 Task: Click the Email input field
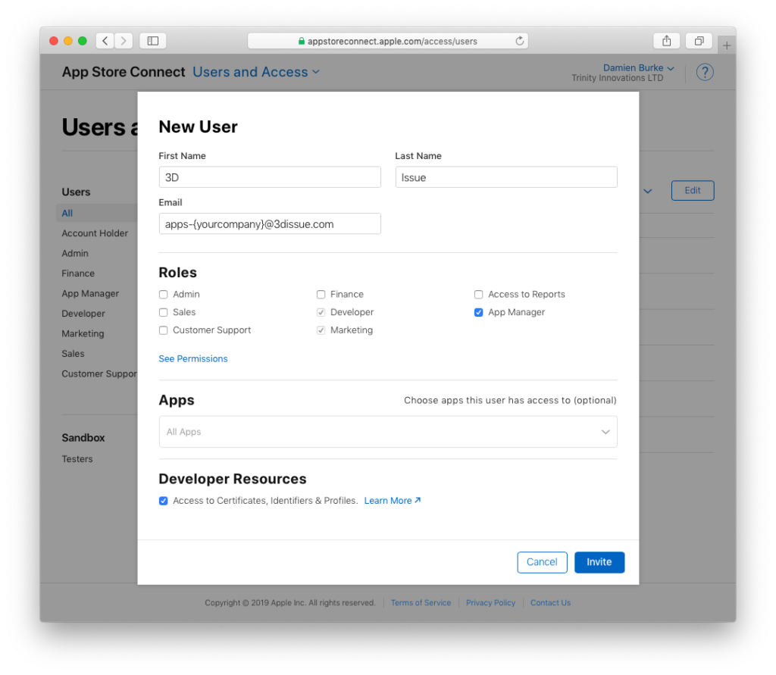click(270, 223)
